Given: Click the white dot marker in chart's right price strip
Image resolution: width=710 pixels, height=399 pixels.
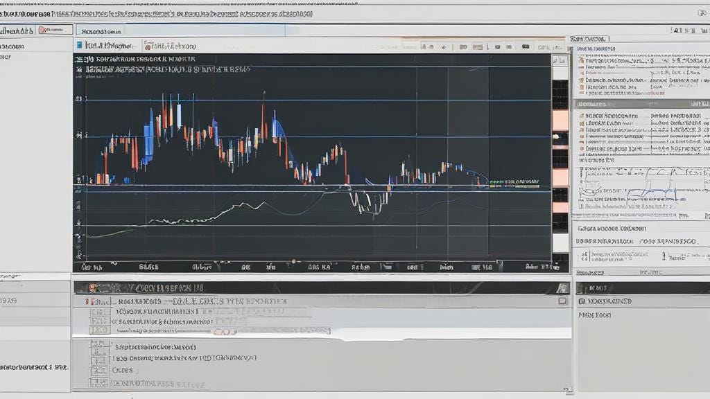Looking at the screenshot, I should pyautogui.click(x=557, y=136).
